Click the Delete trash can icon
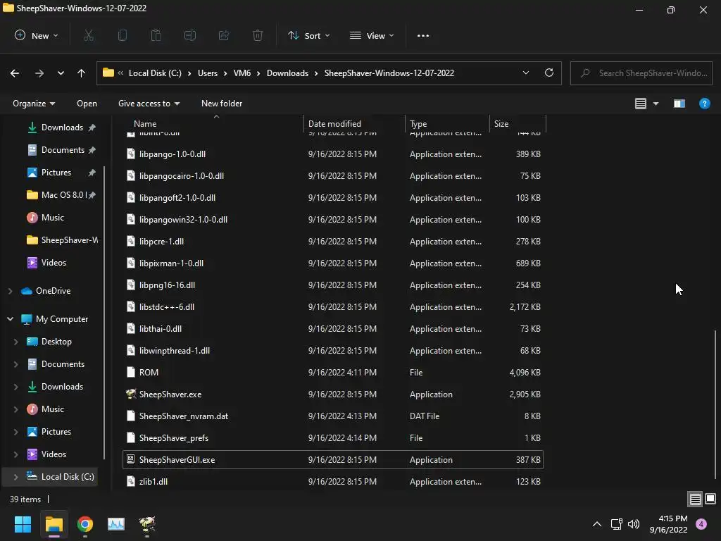The width and height of the screenshot is (721, 541). (258, 35)
